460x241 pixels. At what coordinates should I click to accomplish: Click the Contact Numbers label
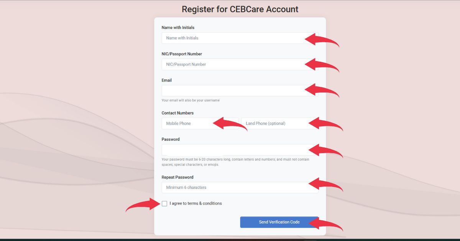coord(177,113)
